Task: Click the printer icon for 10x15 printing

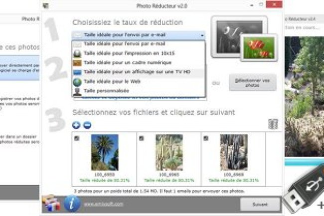Action: tap(77, 53)
